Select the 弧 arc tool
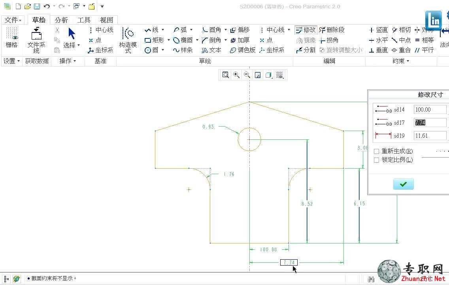The width and height of the screenshot is (449, 285). click(x=180, y=30)
